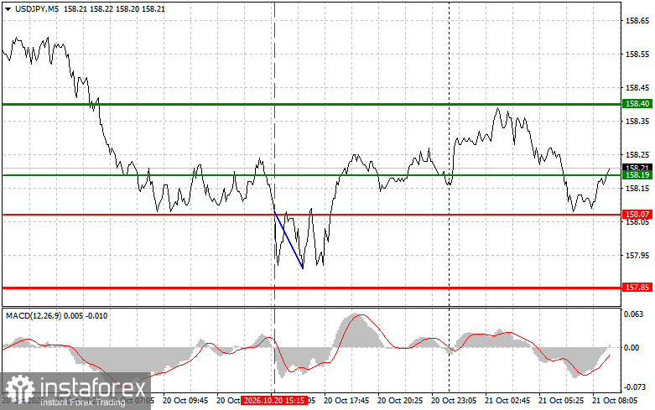
Task: Click the 158.45 price axis value
Action: 637,88
